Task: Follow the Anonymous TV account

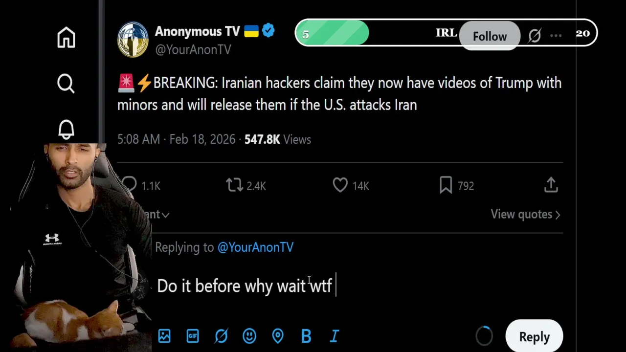Action: (x=489, y=37)
